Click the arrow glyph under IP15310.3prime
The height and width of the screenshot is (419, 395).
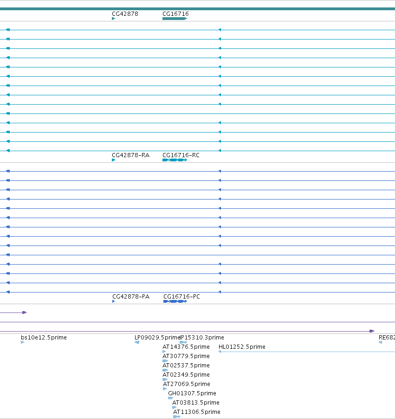(183, 342)
